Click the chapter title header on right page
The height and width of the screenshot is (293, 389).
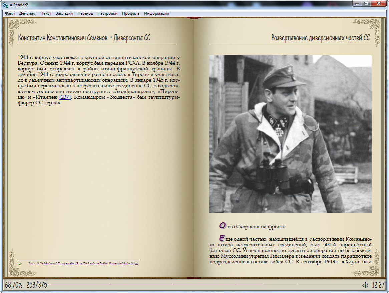pyautogui.click(x=321, y=38)
